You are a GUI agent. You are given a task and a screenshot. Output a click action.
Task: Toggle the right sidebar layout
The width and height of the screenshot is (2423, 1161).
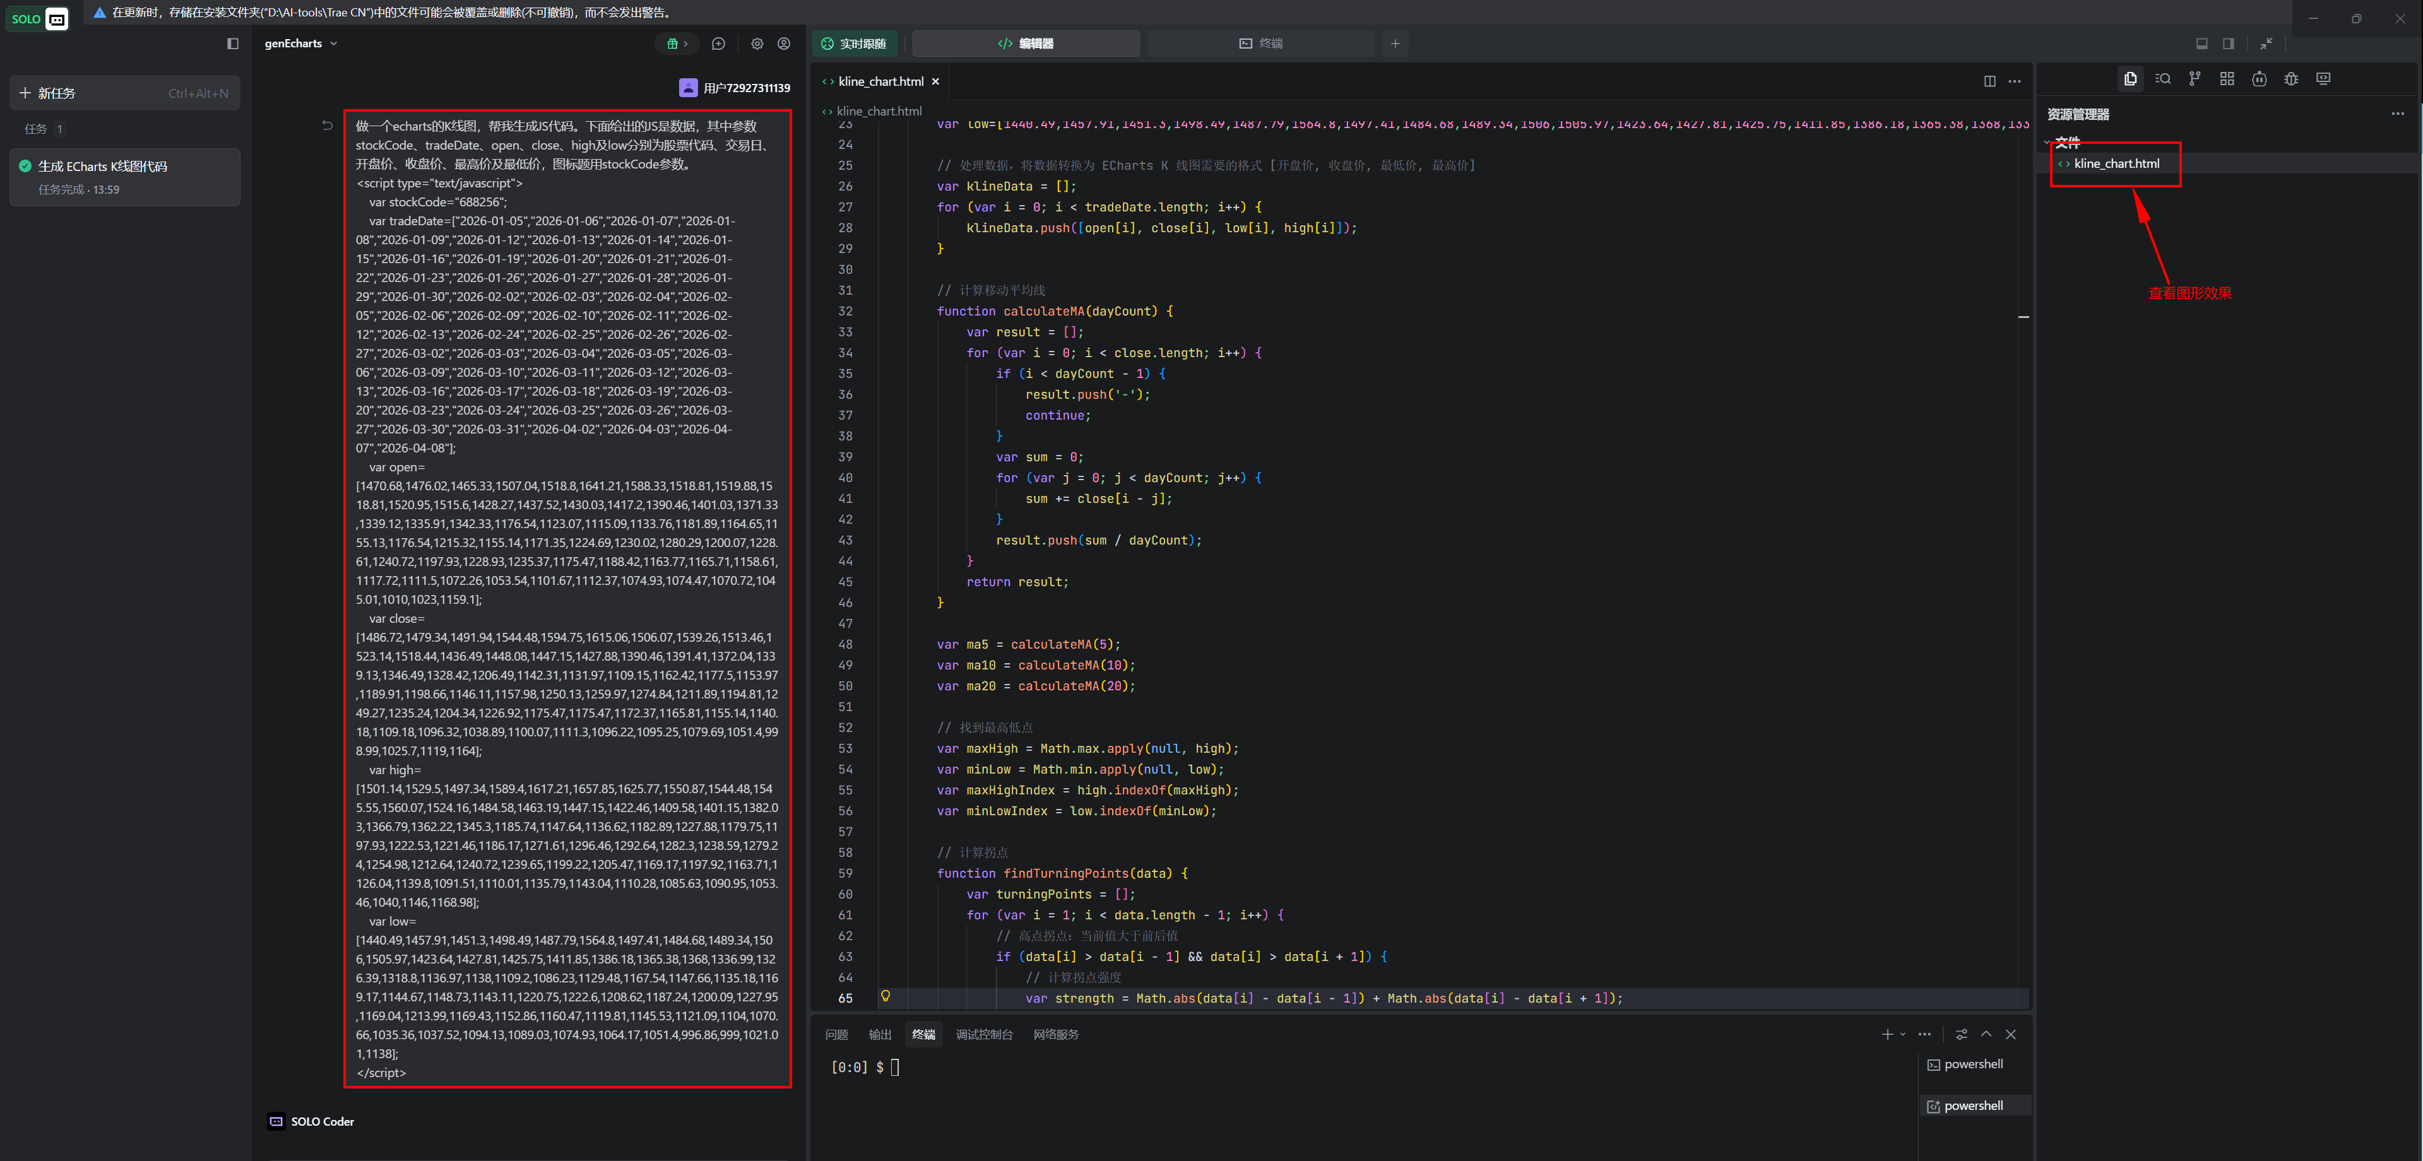coord(2229,44)
